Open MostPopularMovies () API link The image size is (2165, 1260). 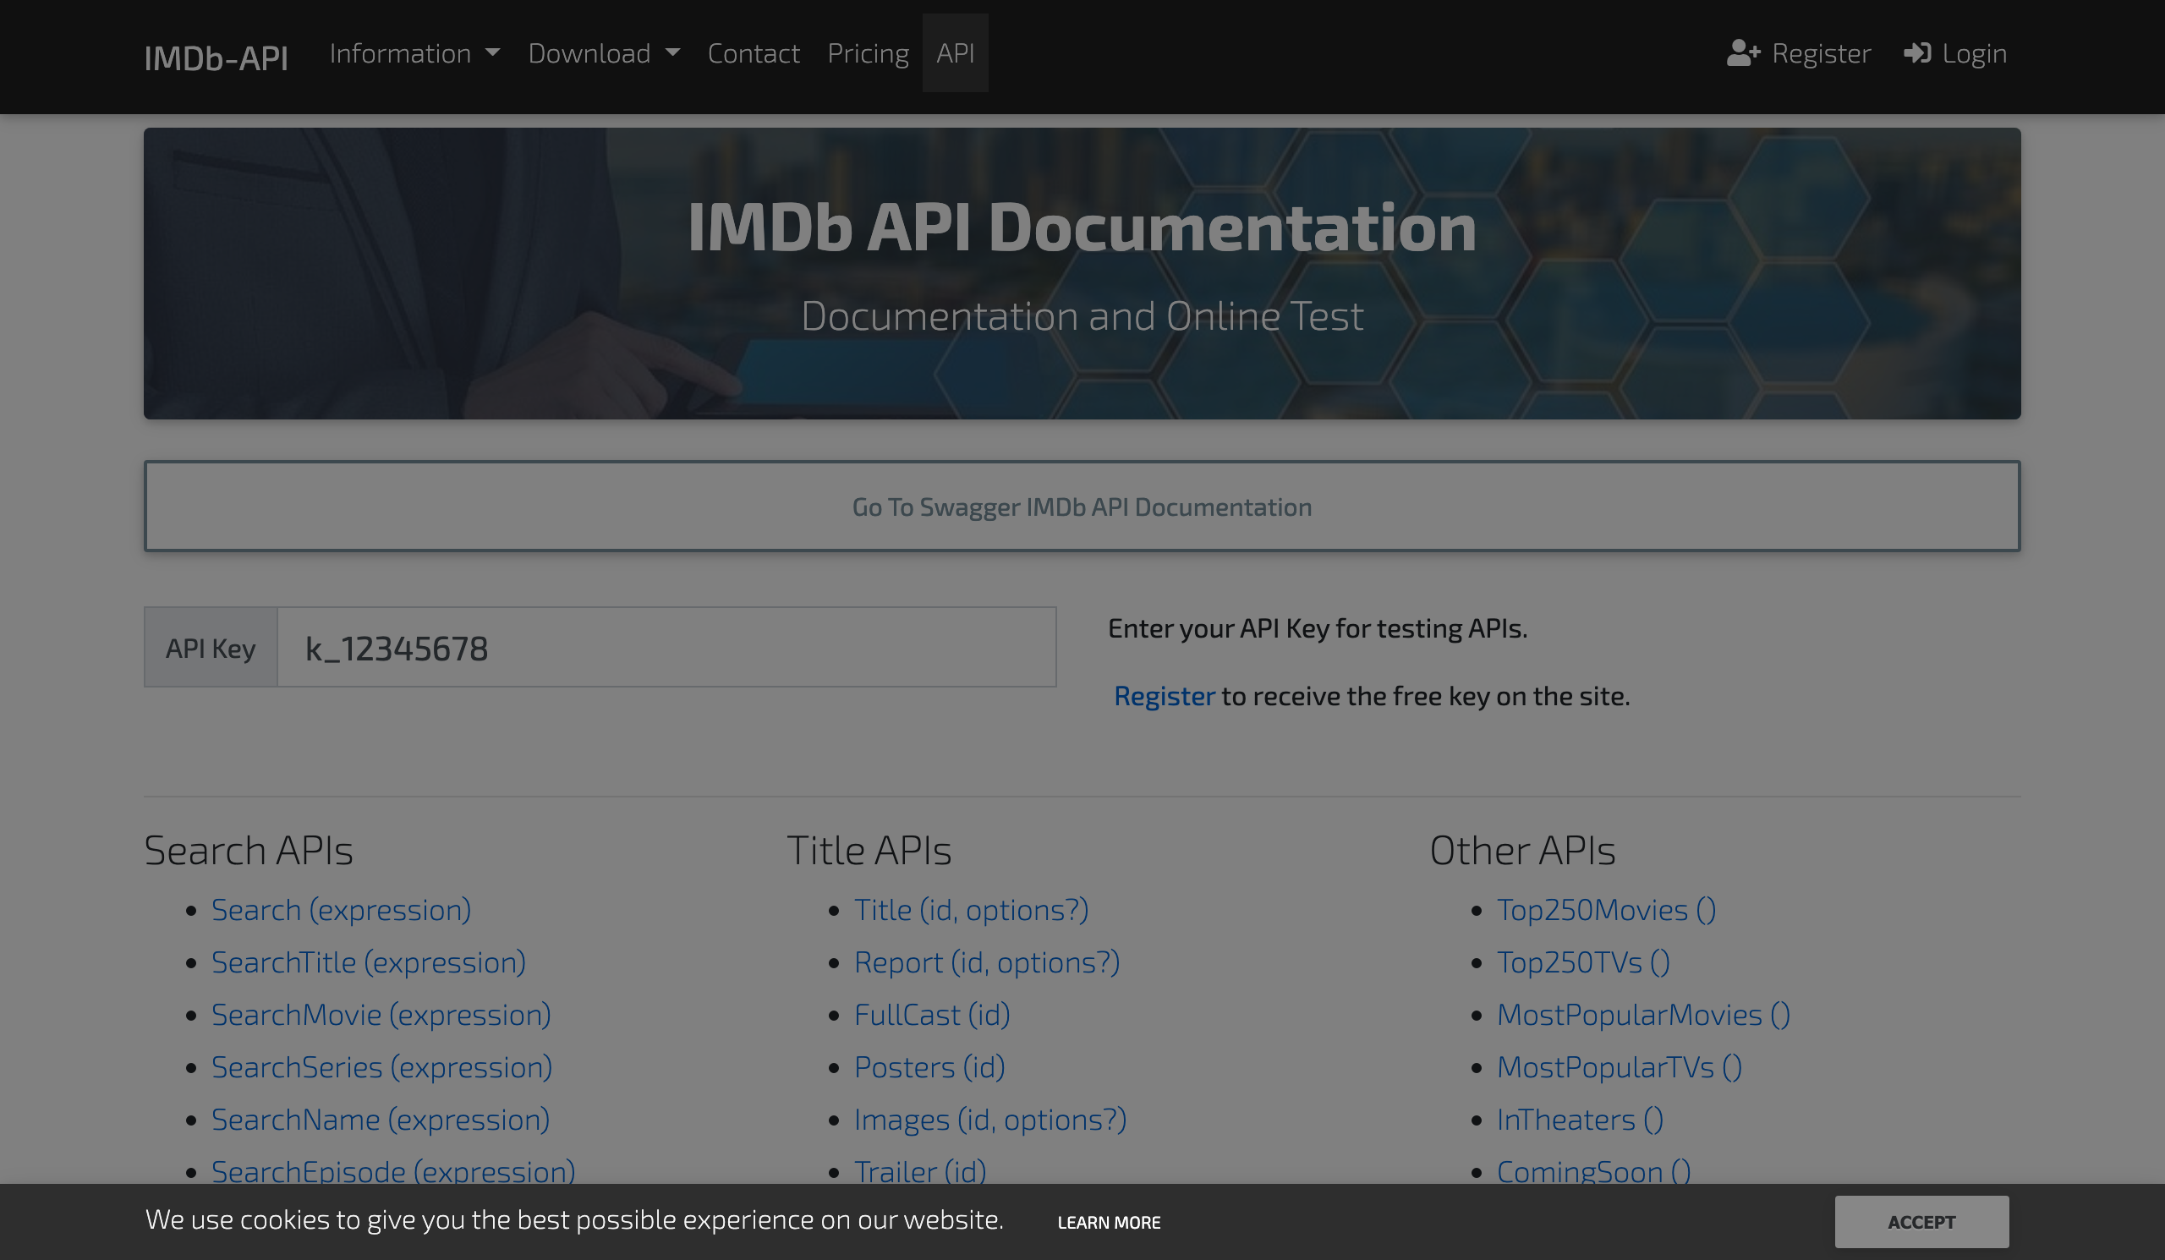coord(1643,1014)
